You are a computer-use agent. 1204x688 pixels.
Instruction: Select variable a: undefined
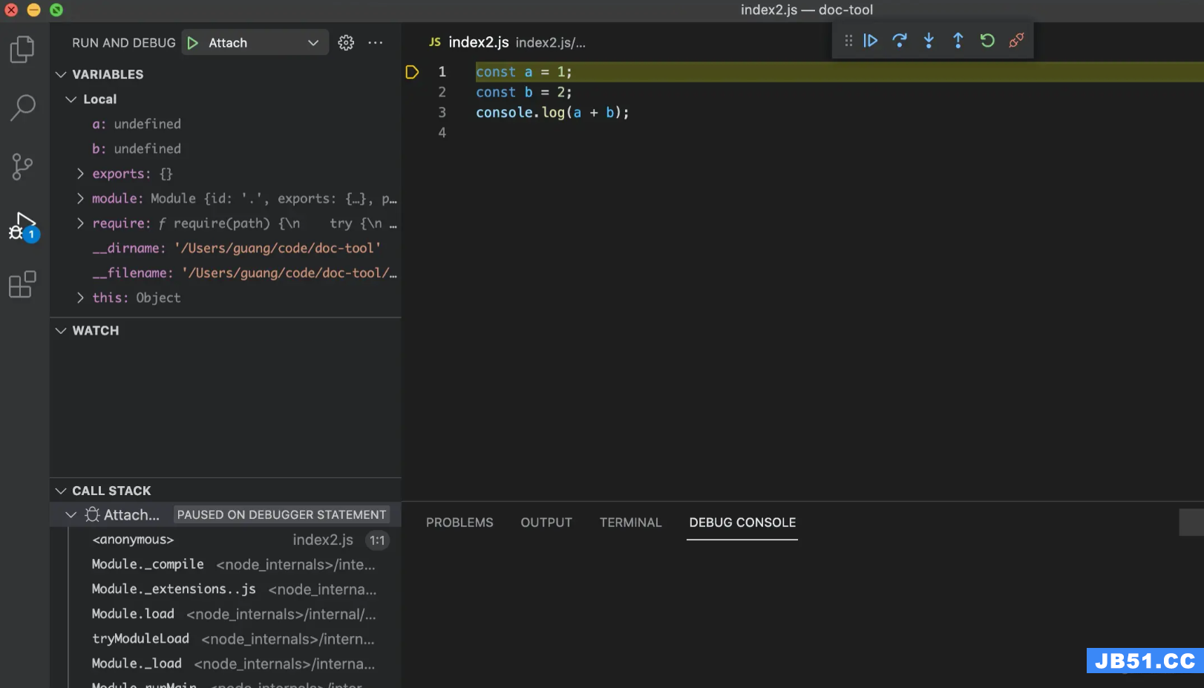226,124
